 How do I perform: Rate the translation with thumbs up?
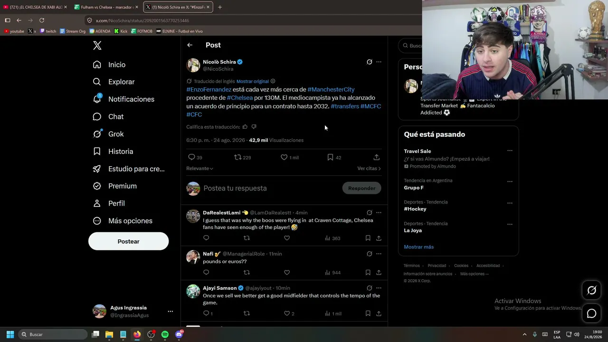[x=245, y=127]
